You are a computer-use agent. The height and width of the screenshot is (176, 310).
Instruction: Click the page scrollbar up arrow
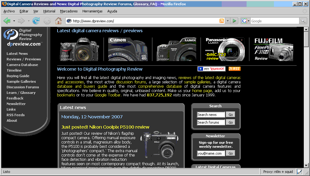[306, 29]
